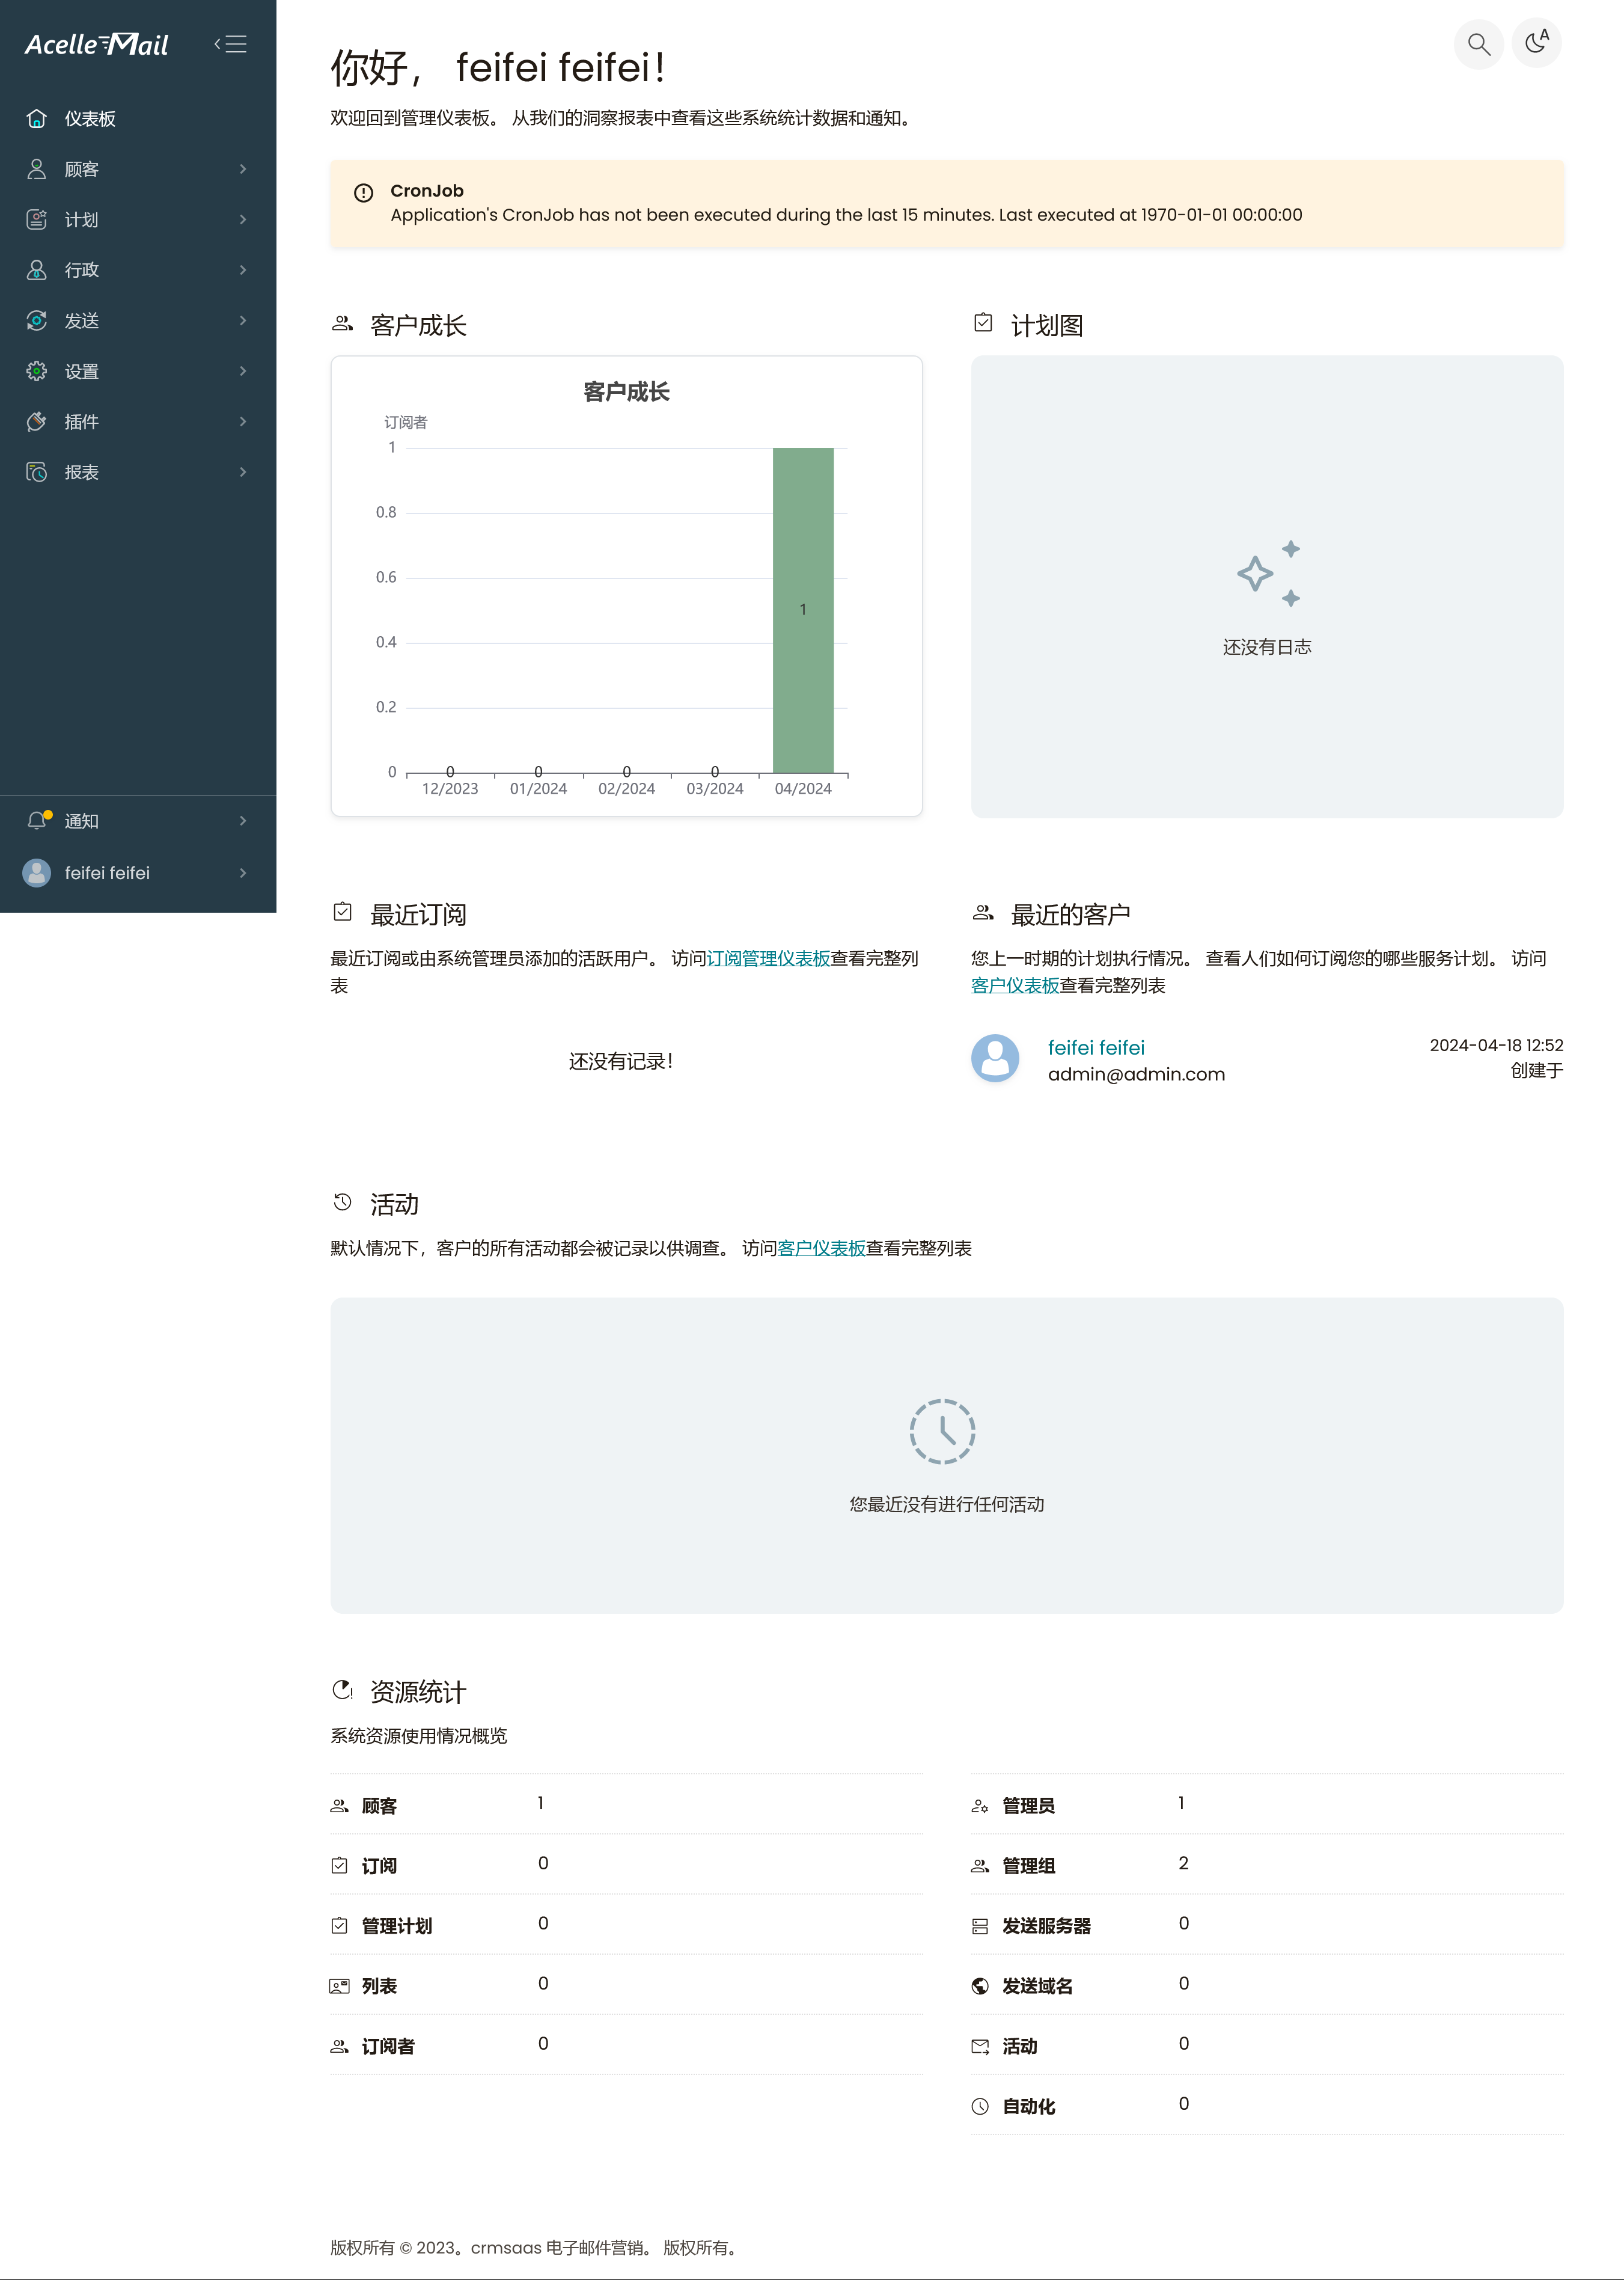Open the 仪表板 menu item
The image size is (1624, 2280).
(x=138, y=119)
